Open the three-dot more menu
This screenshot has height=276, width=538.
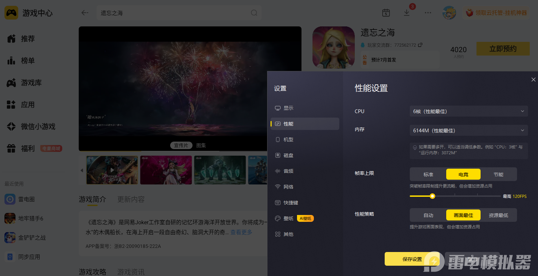coord(428,13)
